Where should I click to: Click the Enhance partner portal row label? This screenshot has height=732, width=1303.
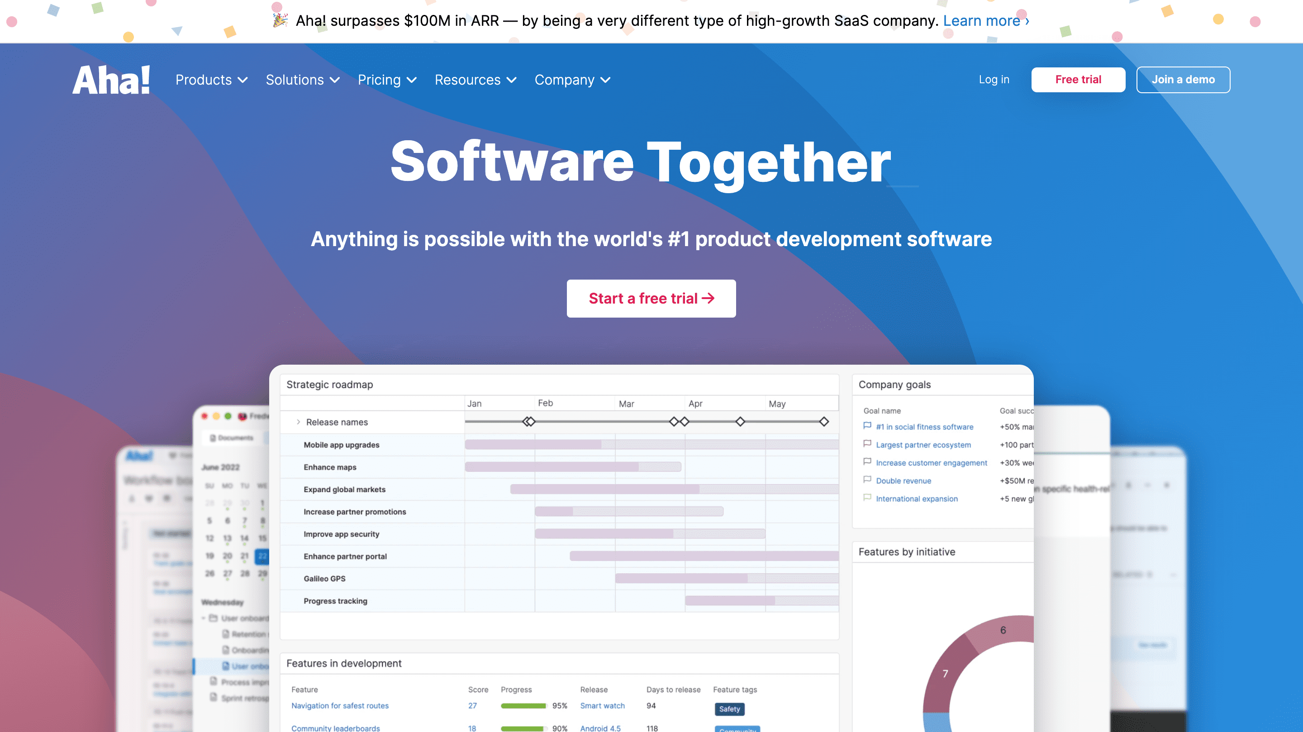(345, 556)
